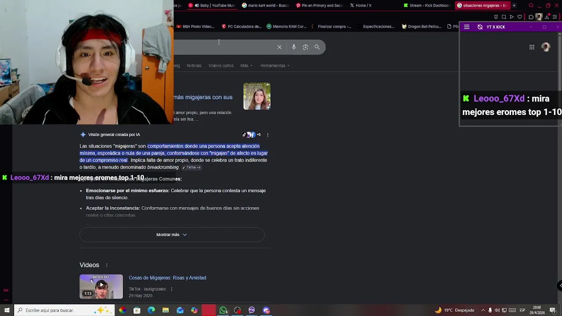Image resolution: width=562 pixels, height=316 pixels.
Task: Open the tab search magnifier
Action: pyautogui.click(x=531, y=6)
